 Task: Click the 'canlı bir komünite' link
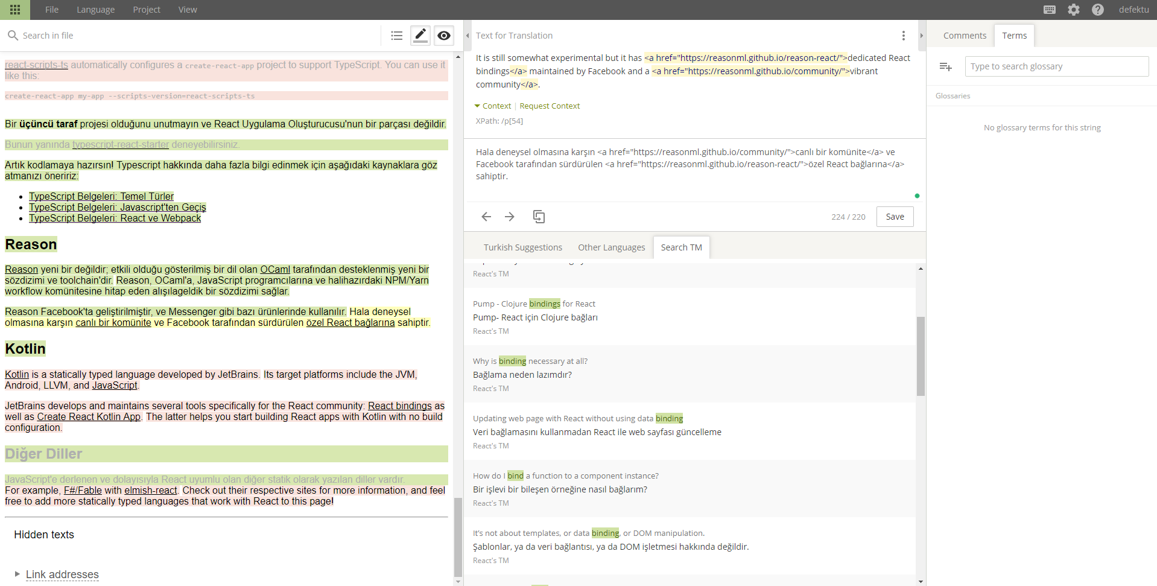[113, 323]
